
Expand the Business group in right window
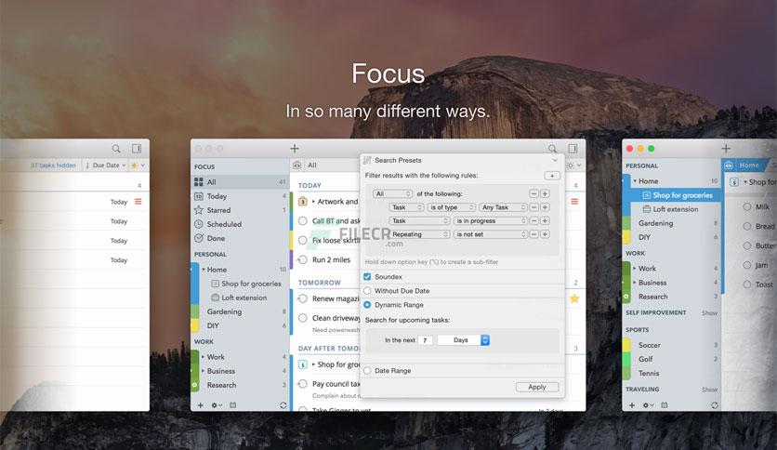[x=634, y=282]
